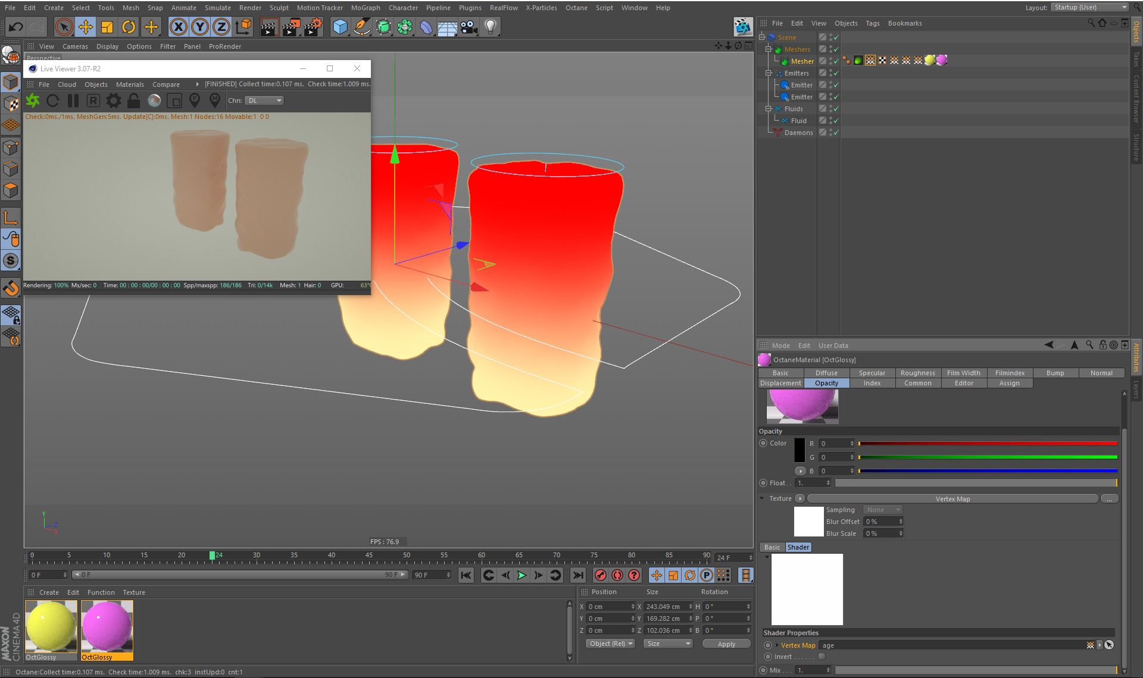Viewport: 1143px width, 678px height.
Task: Play the animation forward
Action: 521,575
